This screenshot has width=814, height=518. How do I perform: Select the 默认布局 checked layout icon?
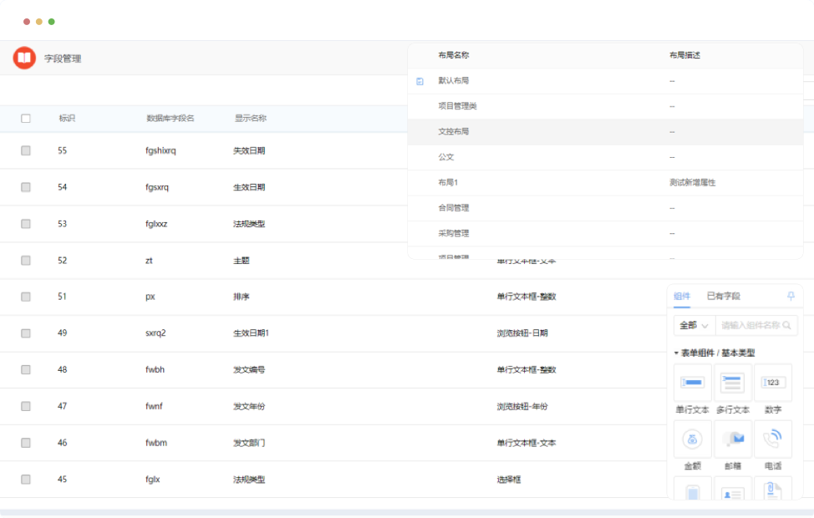point(420,81)
